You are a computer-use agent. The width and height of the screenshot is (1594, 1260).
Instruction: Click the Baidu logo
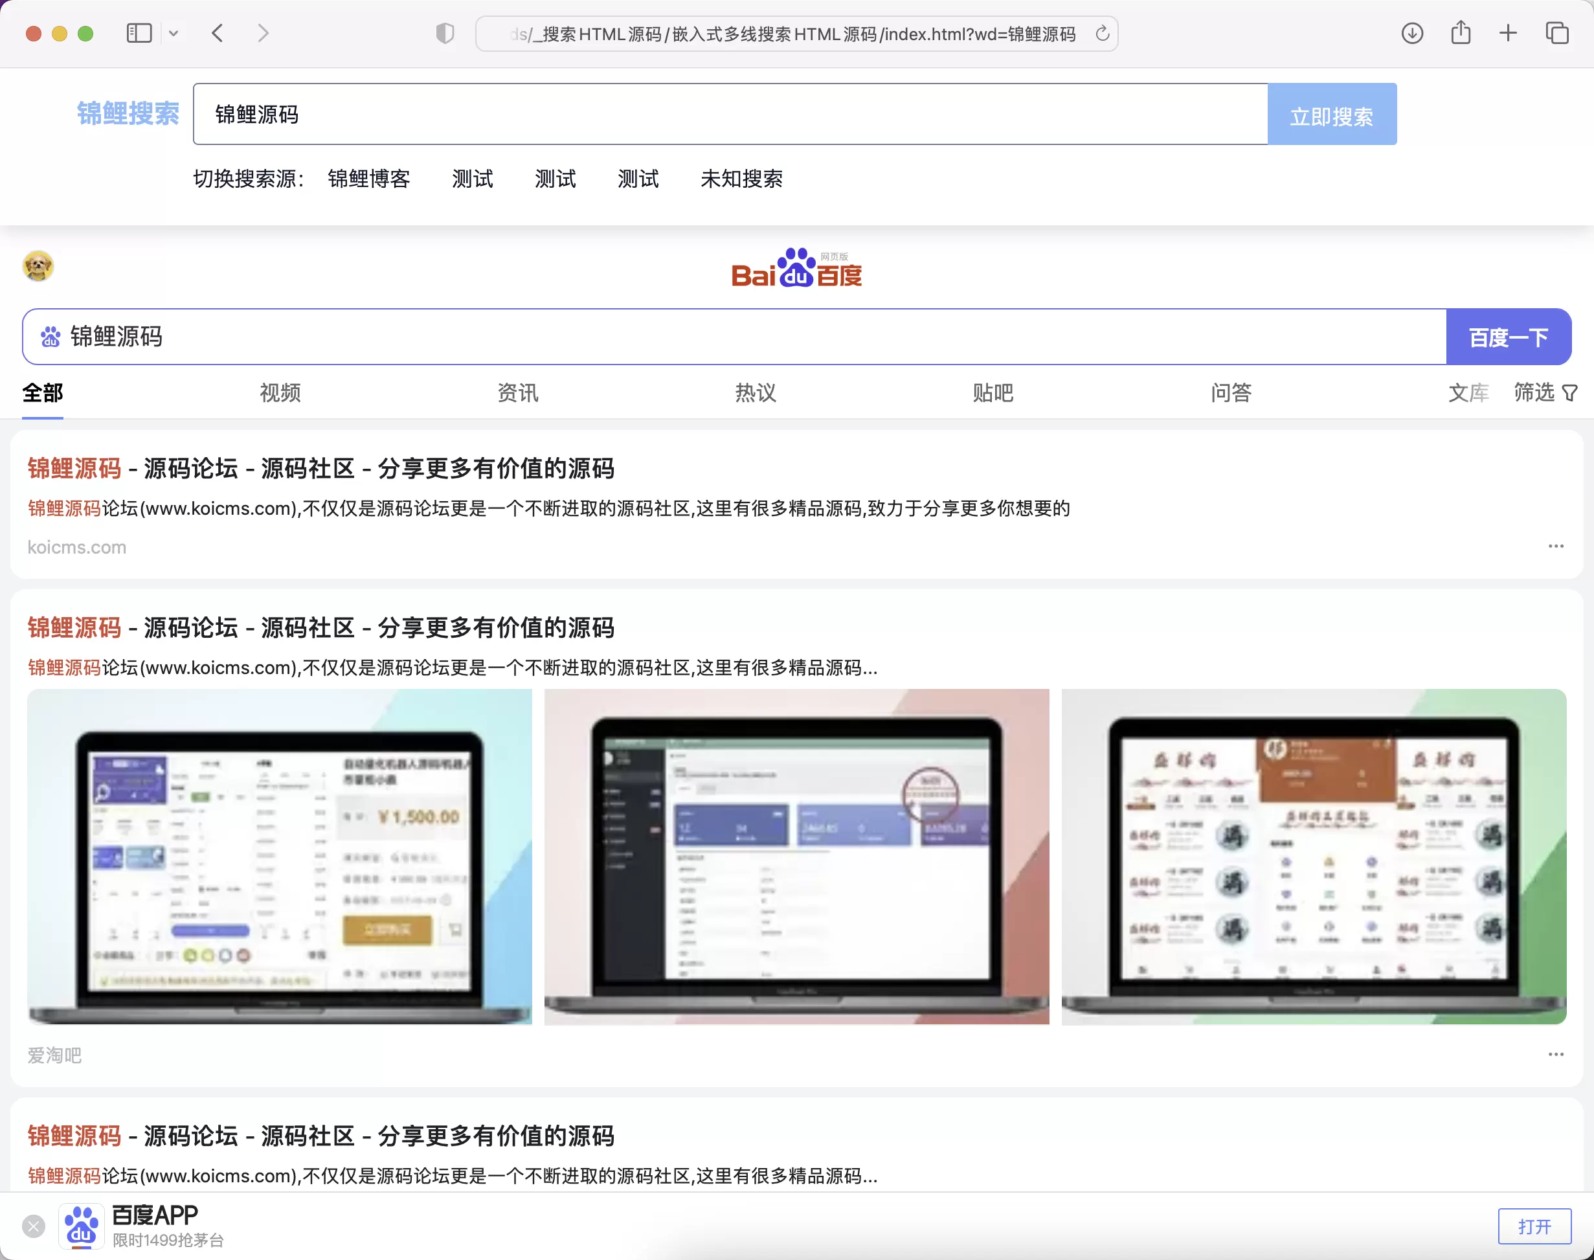796,268
